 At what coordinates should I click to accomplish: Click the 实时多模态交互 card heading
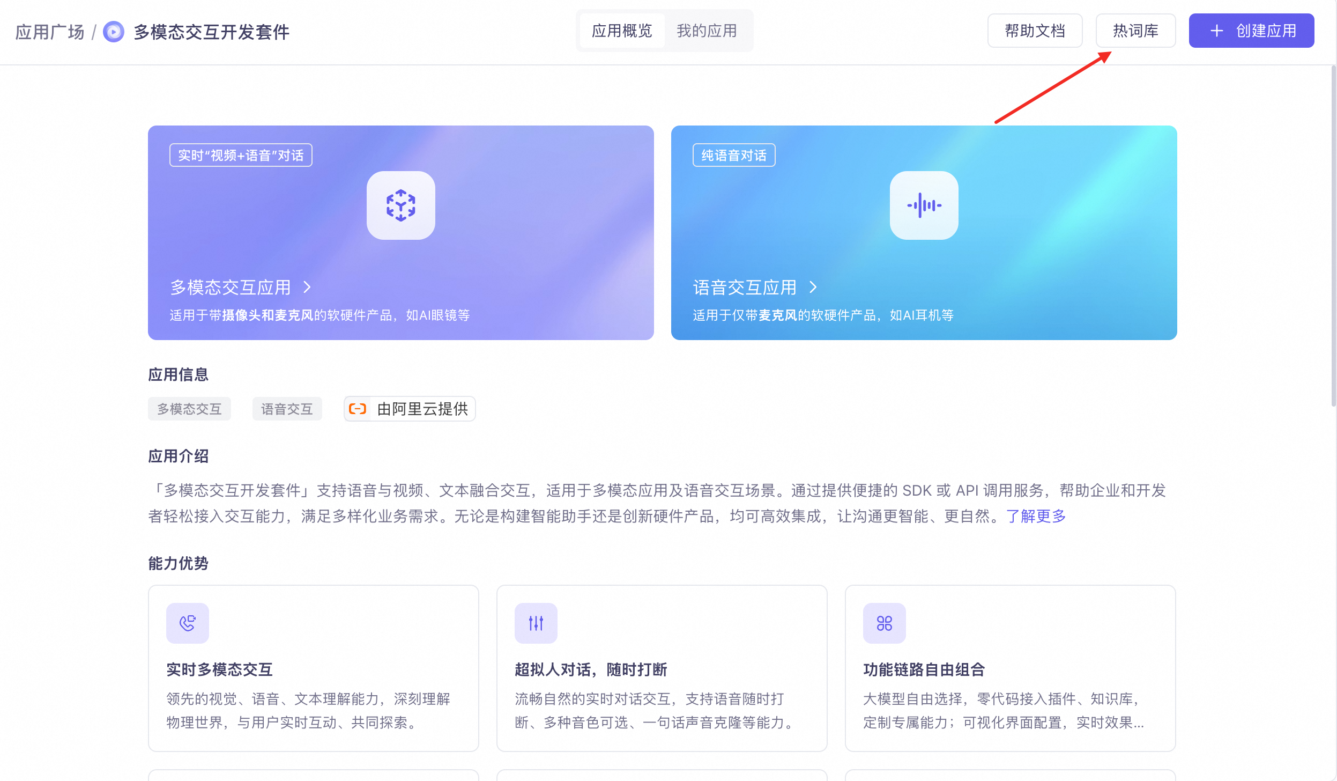click(220, 669)
